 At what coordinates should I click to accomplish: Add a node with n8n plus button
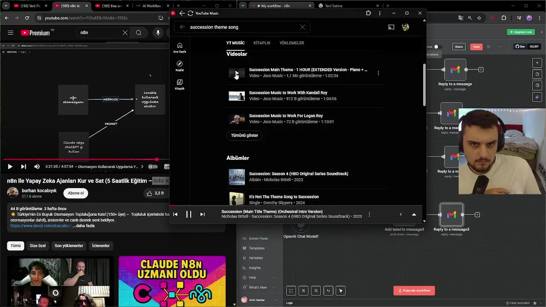[x=537, y=63]
